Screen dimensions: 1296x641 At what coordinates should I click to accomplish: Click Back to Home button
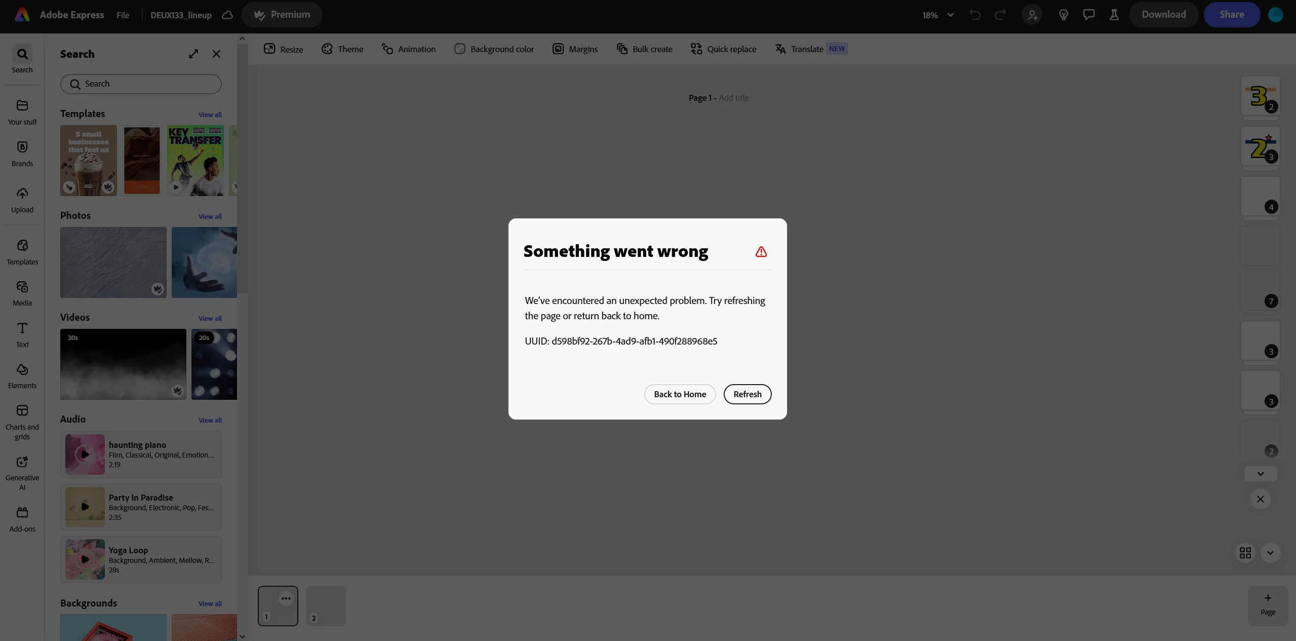coord(680,394)
